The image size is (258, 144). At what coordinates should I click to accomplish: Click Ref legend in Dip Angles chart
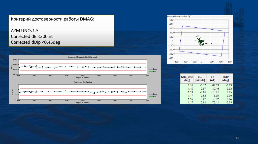[155, 97]
